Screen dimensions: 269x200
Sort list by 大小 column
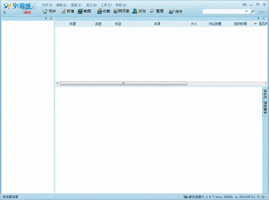[x=194, y=24]
